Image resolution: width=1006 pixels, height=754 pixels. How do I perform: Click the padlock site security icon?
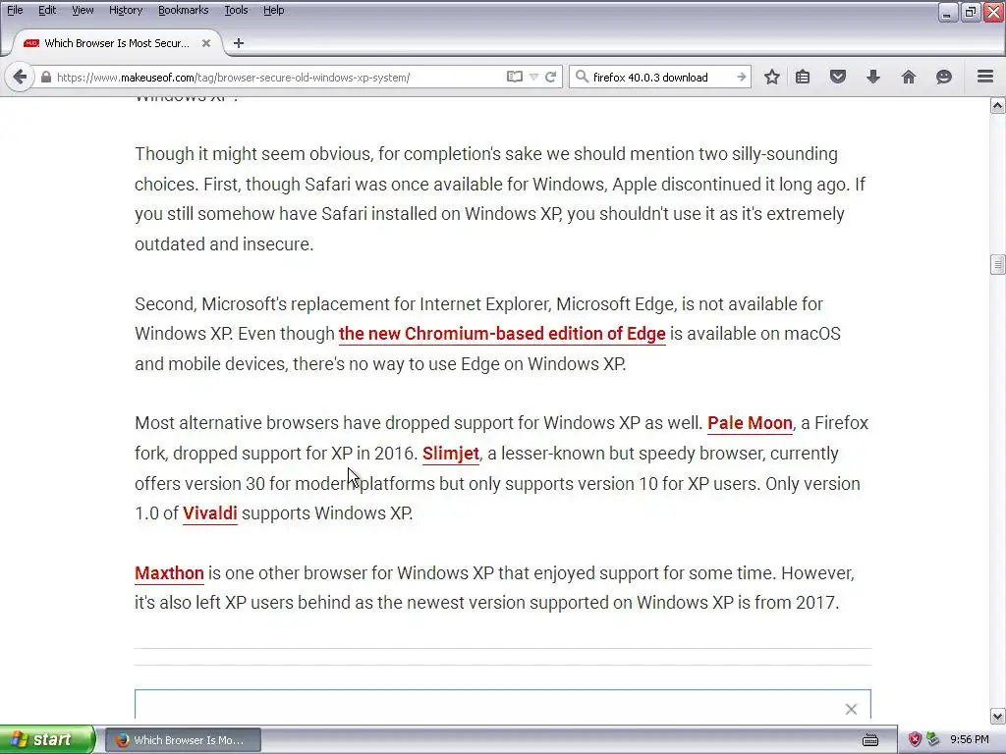(x=45, y=77)
